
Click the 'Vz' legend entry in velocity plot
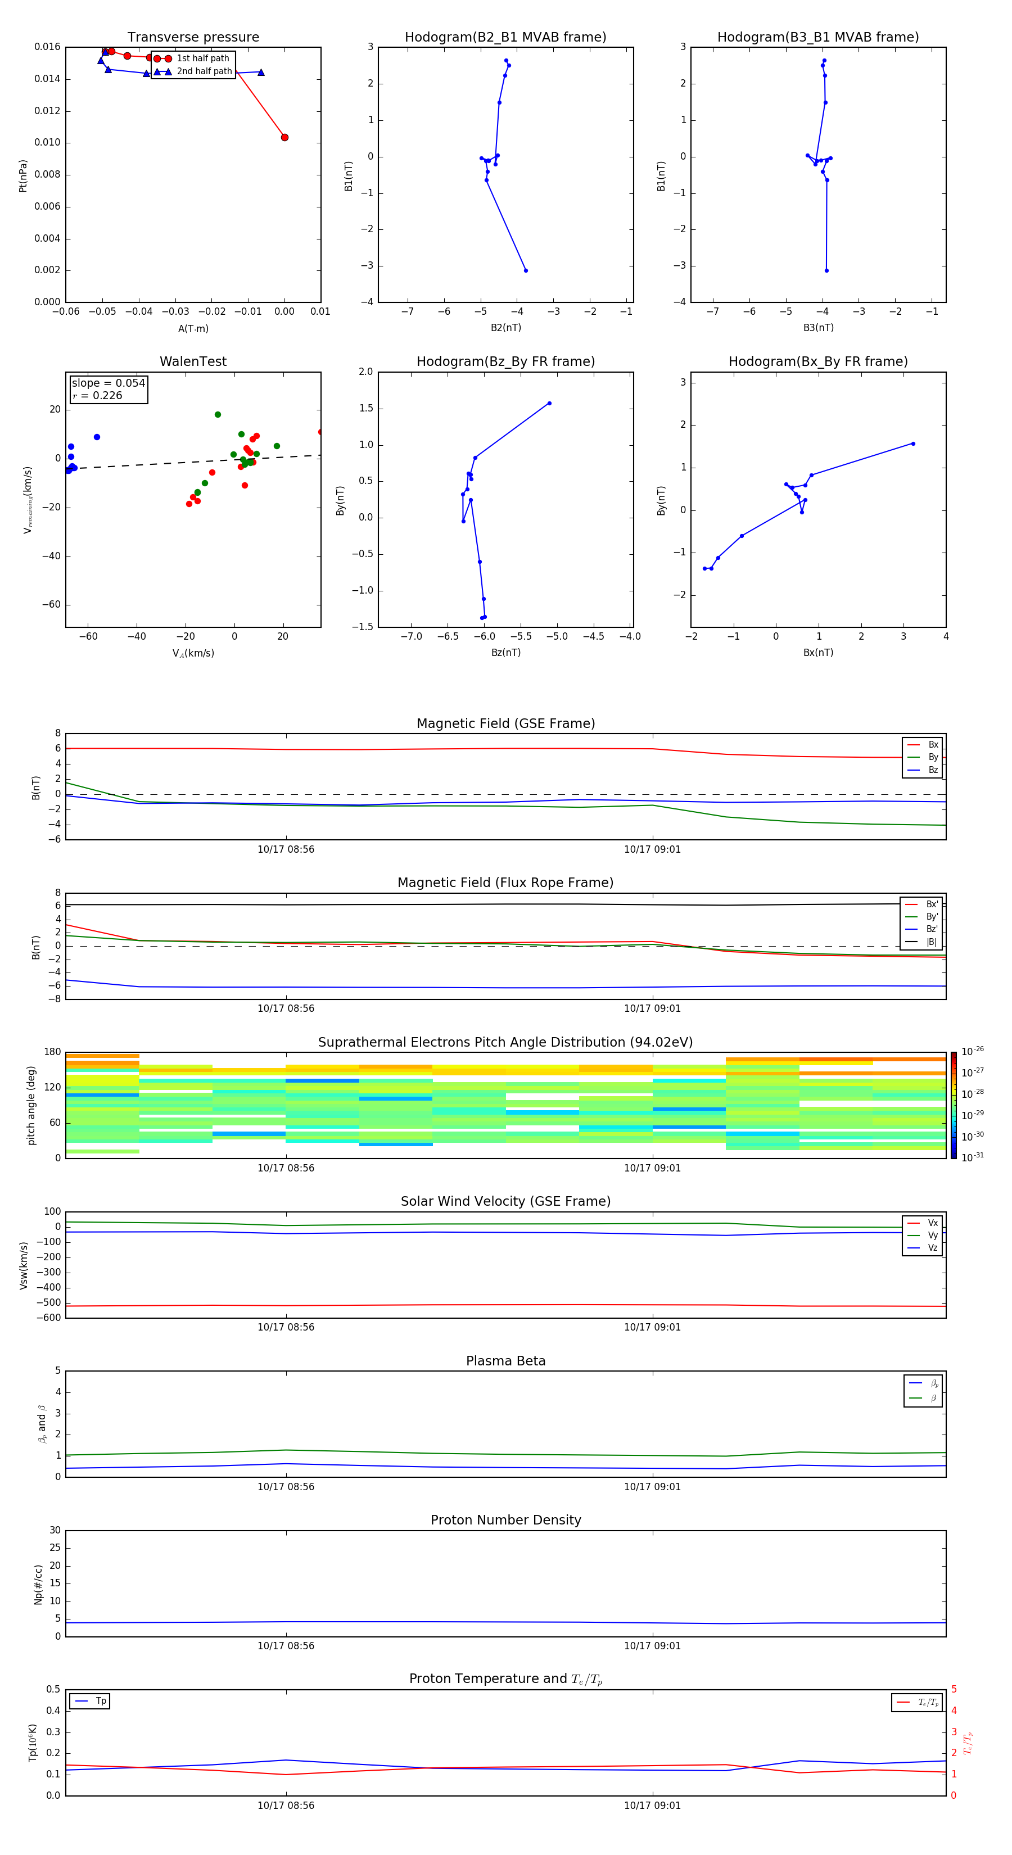pos(923,1248)
